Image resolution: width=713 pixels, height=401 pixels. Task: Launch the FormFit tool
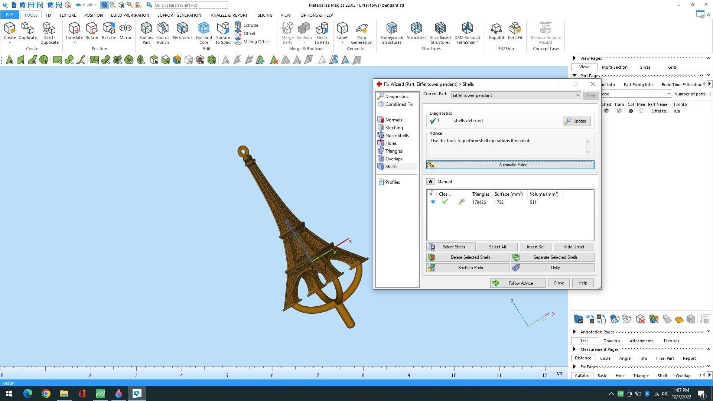tap(515, 31)
